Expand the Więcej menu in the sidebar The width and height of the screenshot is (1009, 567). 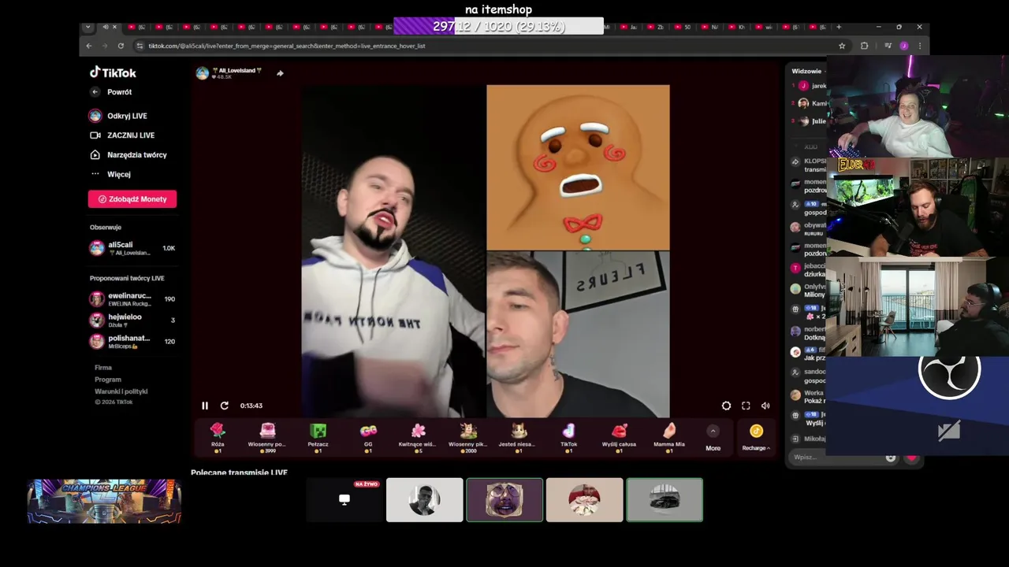click(x=111, y=174)
